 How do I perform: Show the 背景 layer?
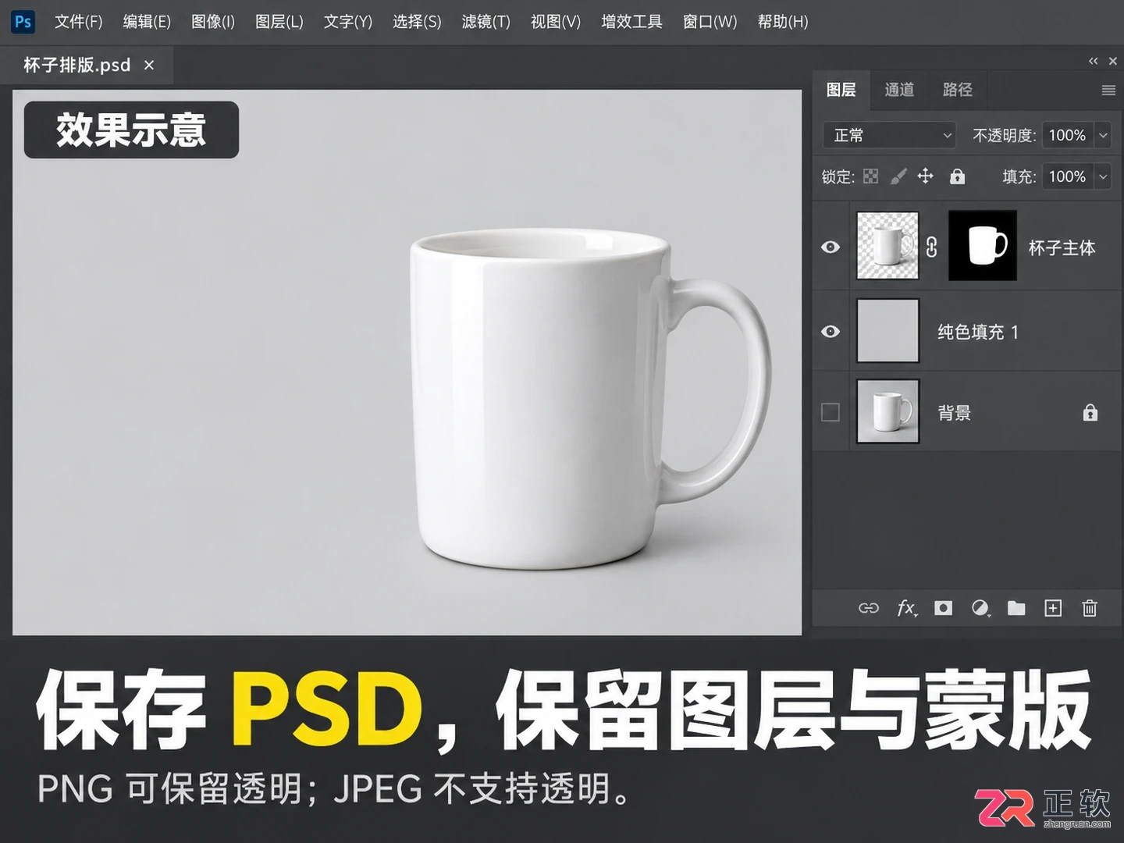point(831,412)
